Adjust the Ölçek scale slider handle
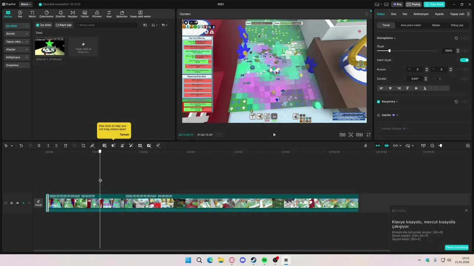 point(390,51)
